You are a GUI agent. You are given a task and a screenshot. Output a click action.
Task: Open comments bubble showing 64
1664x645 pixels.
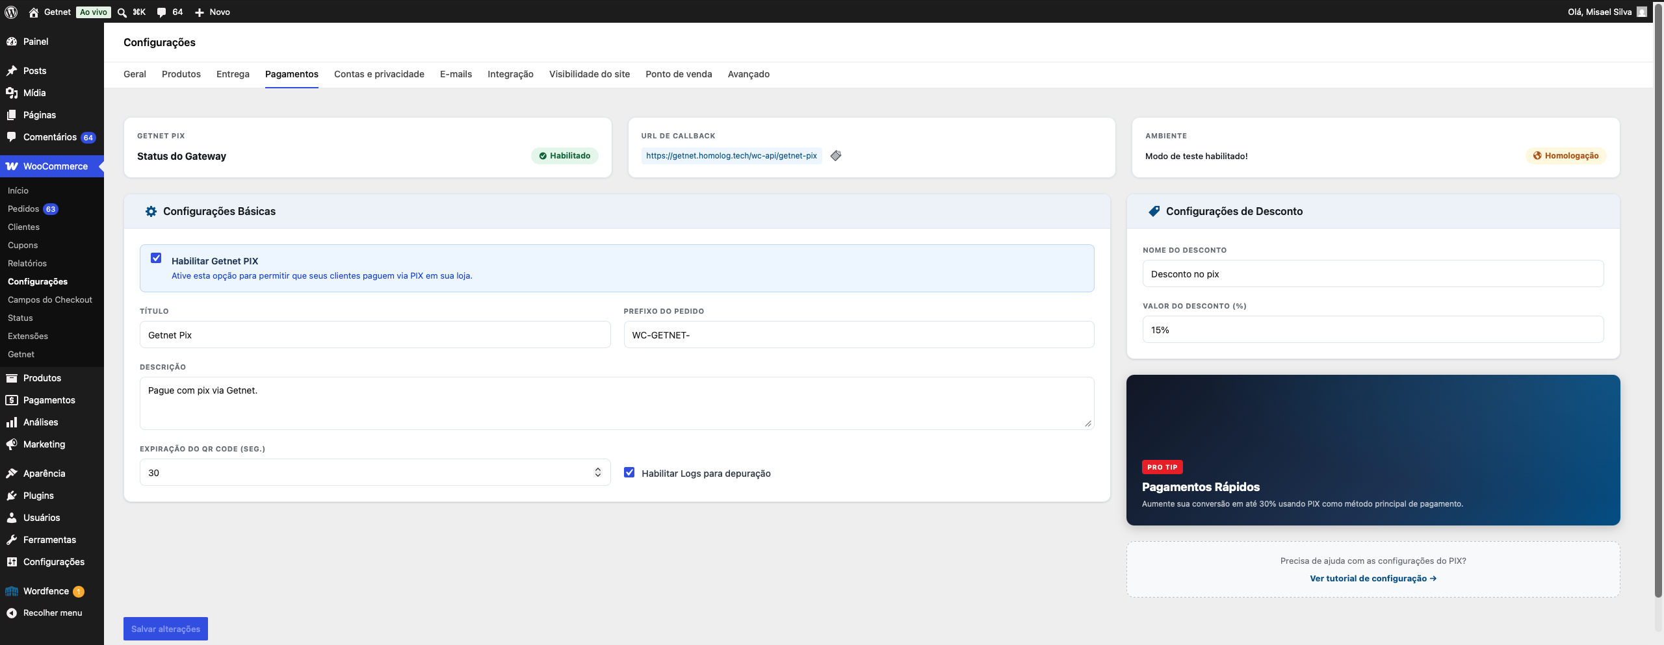(162, 12)
